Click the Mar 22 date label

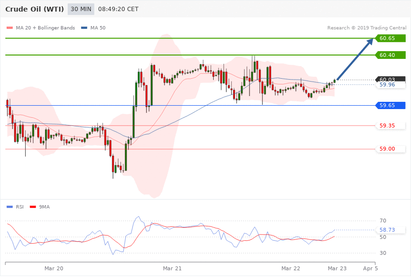tap(291, 268)
